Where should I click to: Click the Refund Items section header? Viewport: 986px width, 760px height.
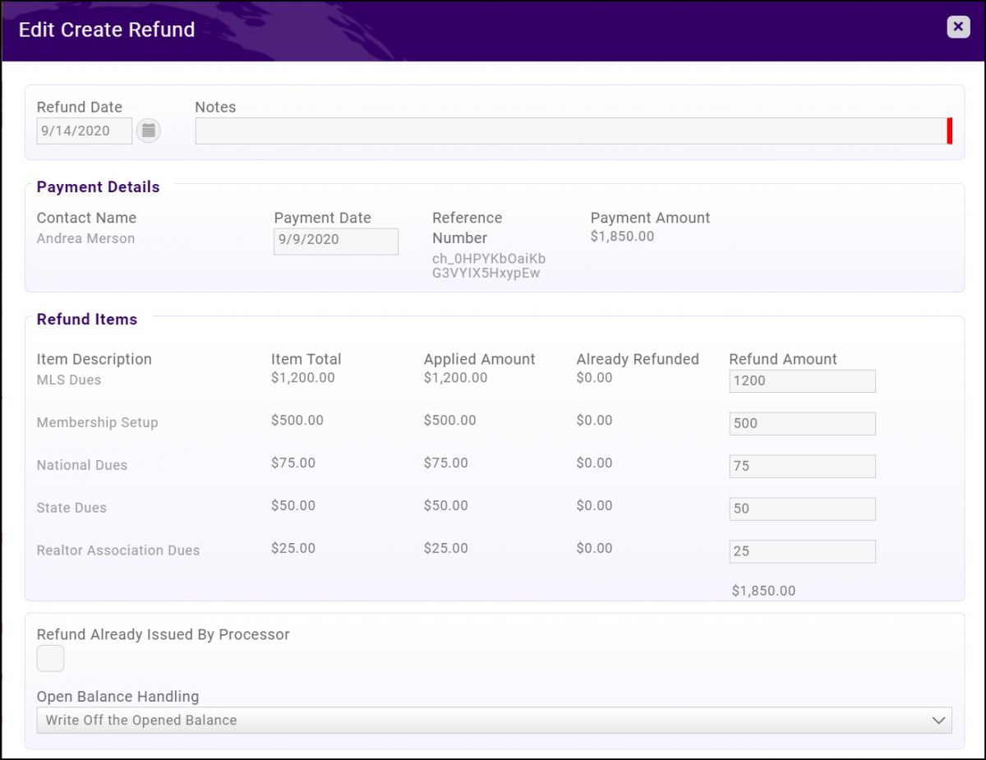pyautogui.click(x=86, y=320)
